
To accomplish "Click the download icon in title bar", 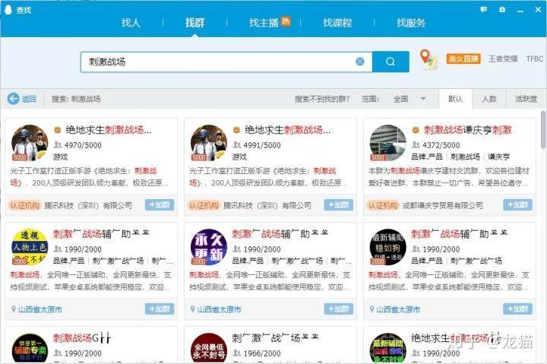I will click(501, 9).
